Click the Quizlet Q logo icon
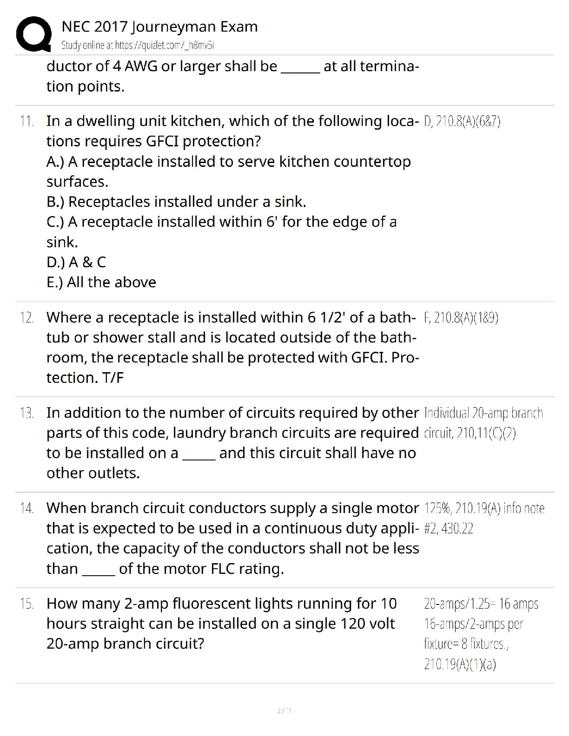Viewport: 569px width, 736px height. tap(33, 33)
